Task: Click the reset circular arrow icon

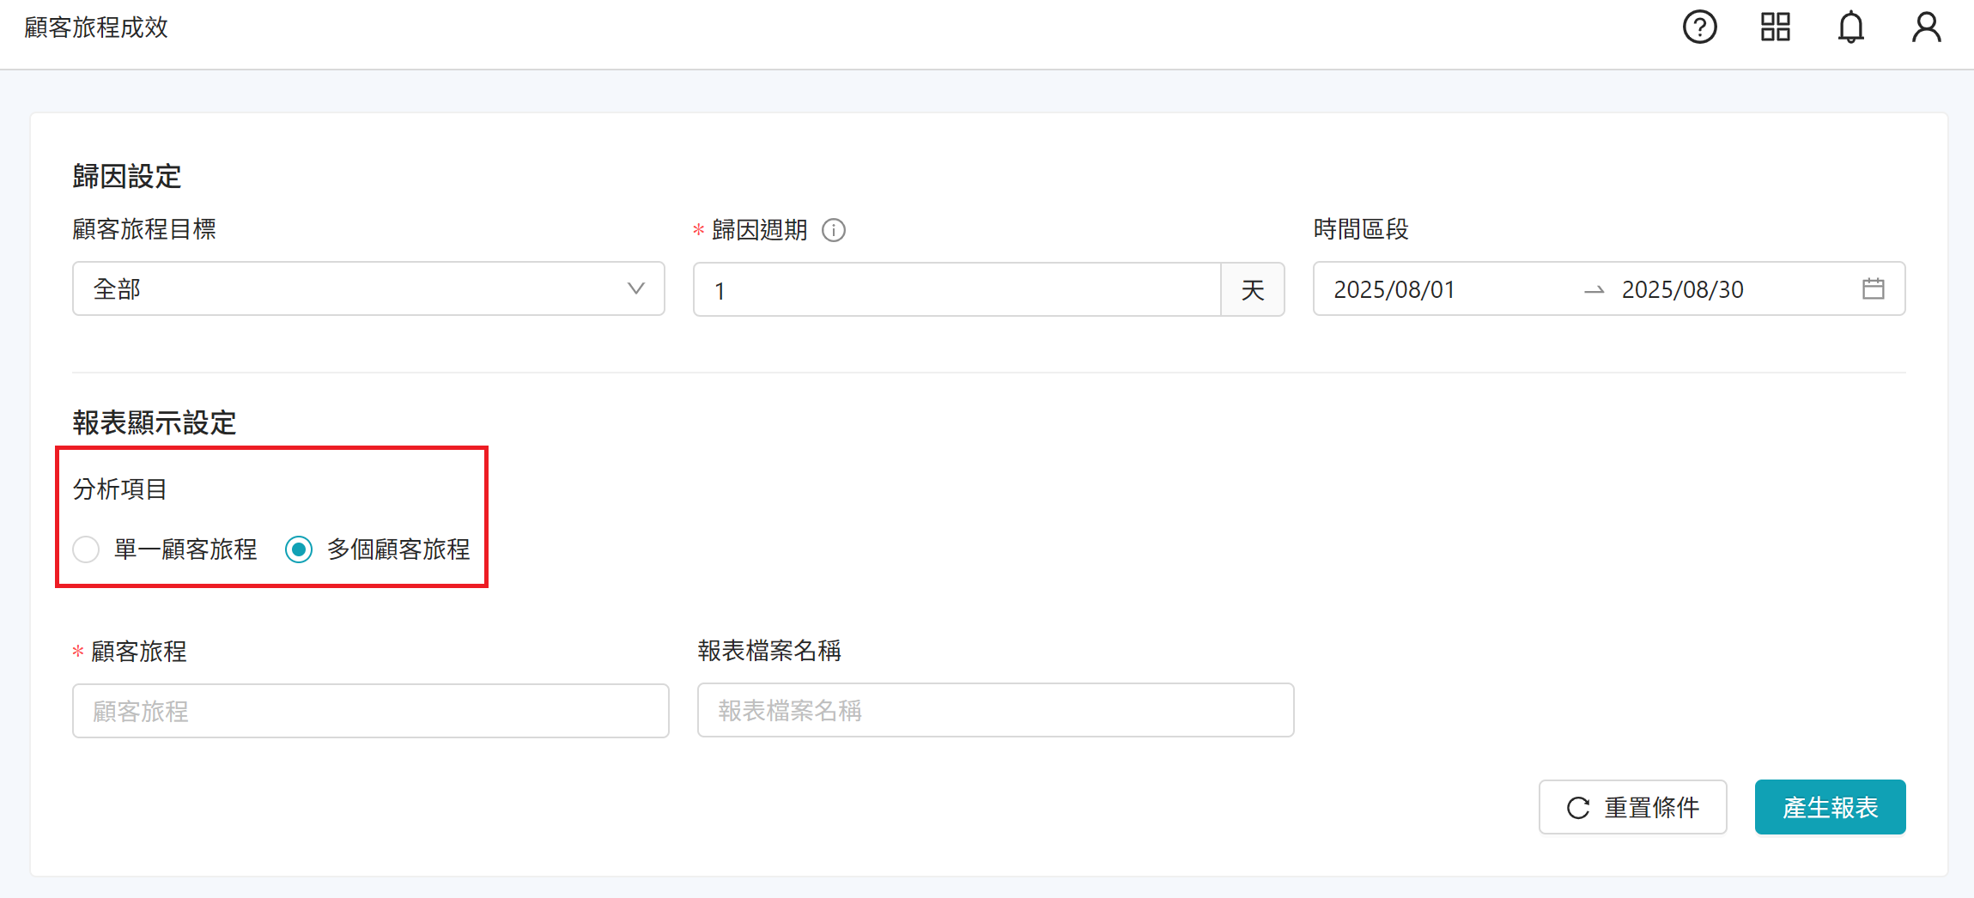Action: click(1578, 807)
